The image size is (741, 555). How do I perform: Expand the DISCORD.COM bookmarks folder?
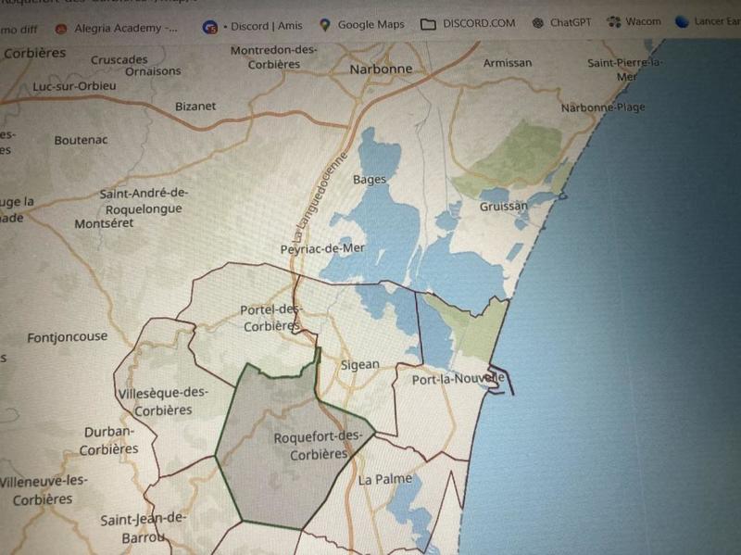tap(468, 24)
